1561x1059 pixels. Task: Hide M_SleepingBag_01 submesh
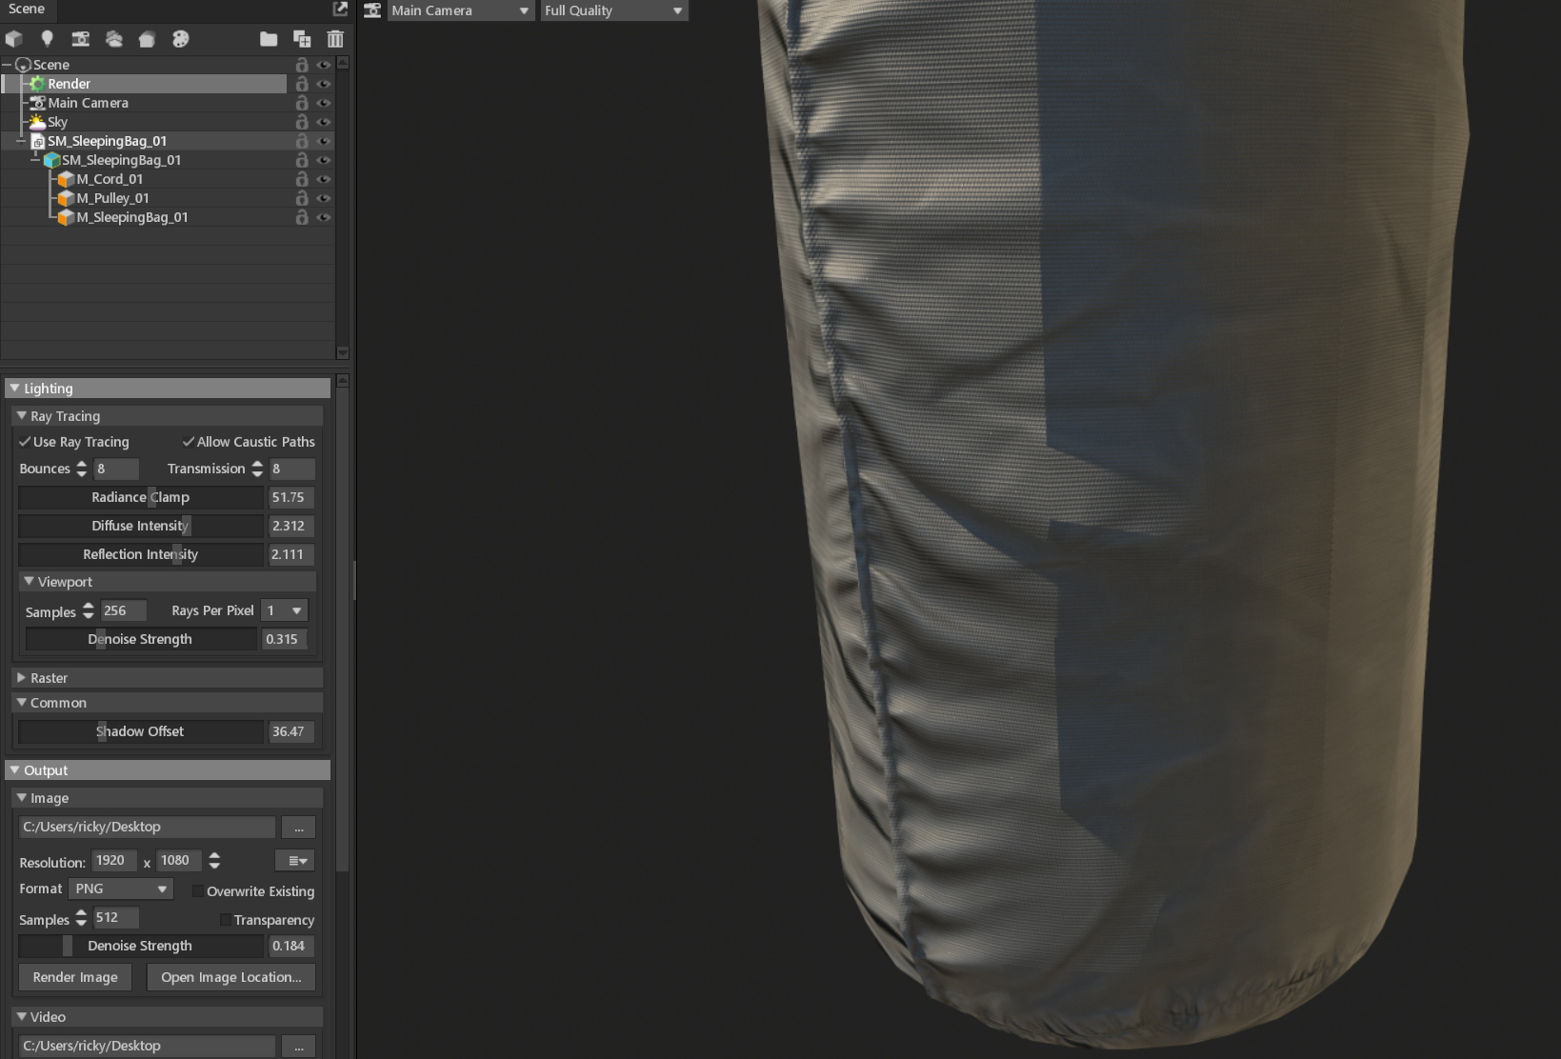pyautogui.click(x=324, y=217)
